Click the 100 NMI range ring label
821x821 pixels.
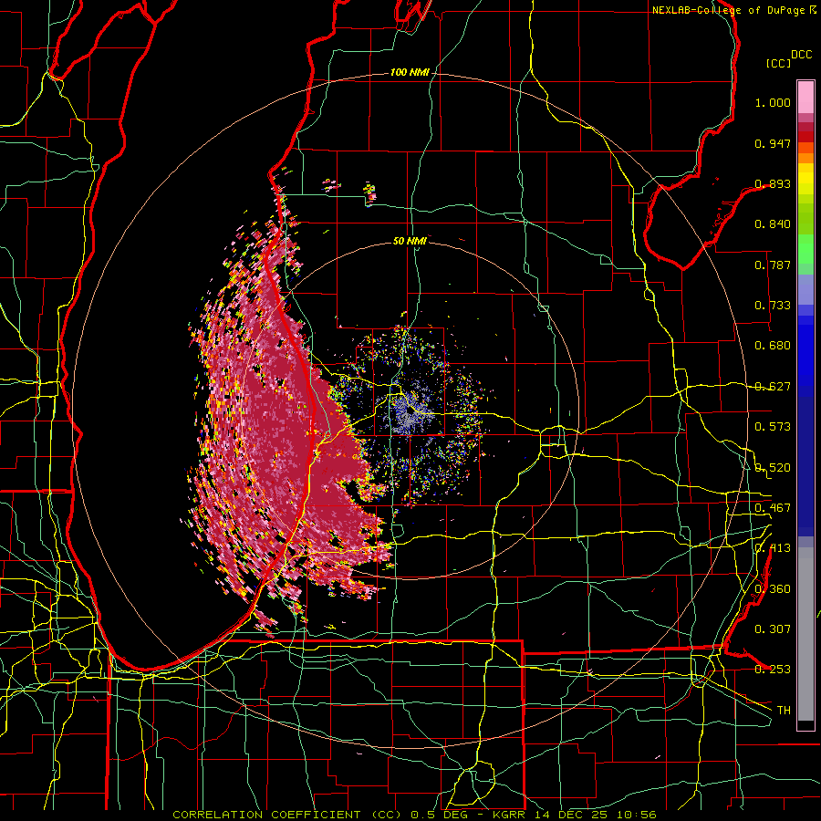(410, 72)
